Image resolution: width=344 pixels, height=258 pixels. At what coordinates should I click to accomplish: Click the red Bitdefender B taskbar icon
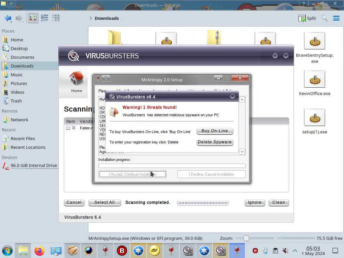click(122, 251)
